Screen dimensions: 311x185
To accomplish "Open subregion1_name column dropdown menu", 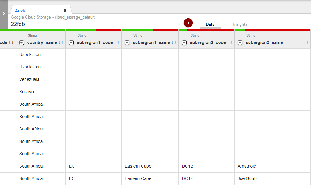I will click(127, 43).
